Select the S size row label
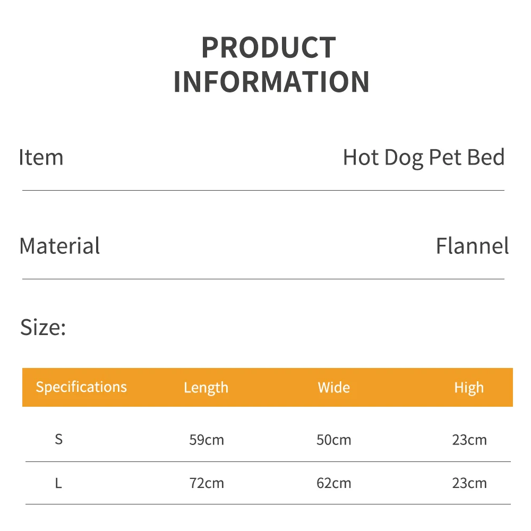 (58, 439)
